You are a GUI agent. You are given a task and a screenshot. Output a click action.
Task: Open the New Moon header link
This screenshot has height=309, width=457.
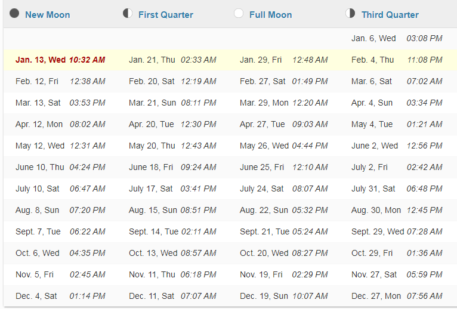[x=47, y=14]
